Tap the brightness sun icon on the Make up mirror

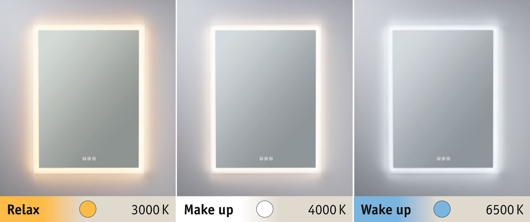266,159
